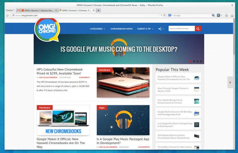
Task: Open HP's Colourful New Chromebook article
Action: pyautogui.click(x=60, y=71)
